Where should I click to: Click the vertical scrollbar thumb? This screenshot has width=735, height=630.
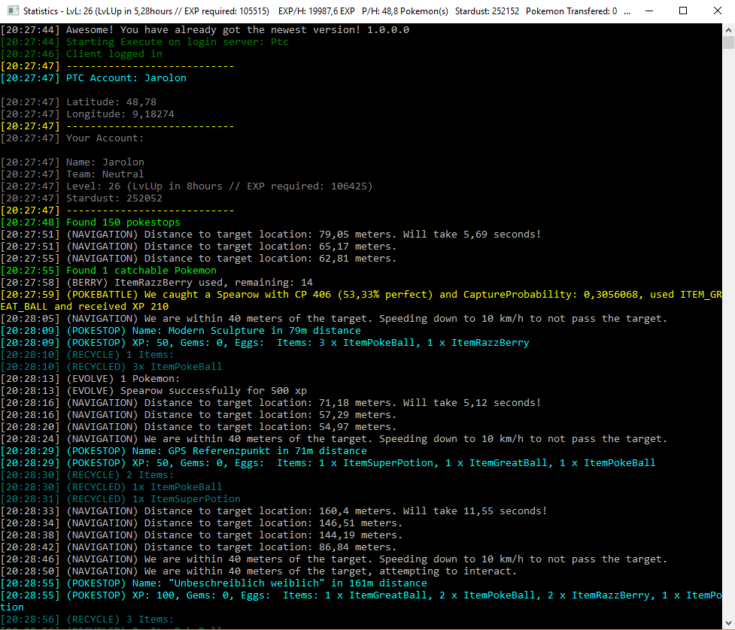[728, 42]
